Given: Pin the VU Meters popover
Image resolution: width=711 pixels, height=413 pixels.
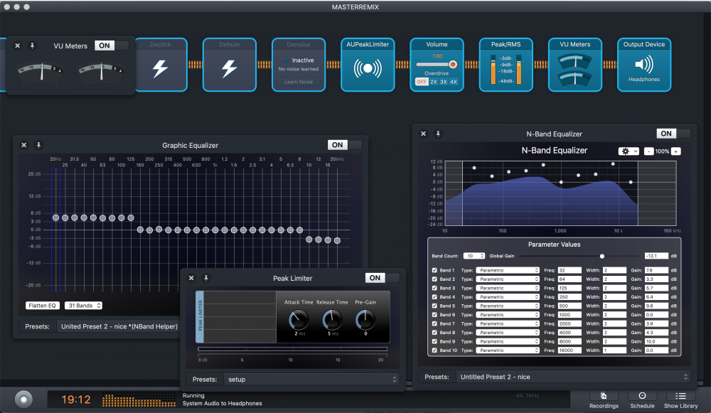Looking at the screenshot, I should tap(32, 45).
